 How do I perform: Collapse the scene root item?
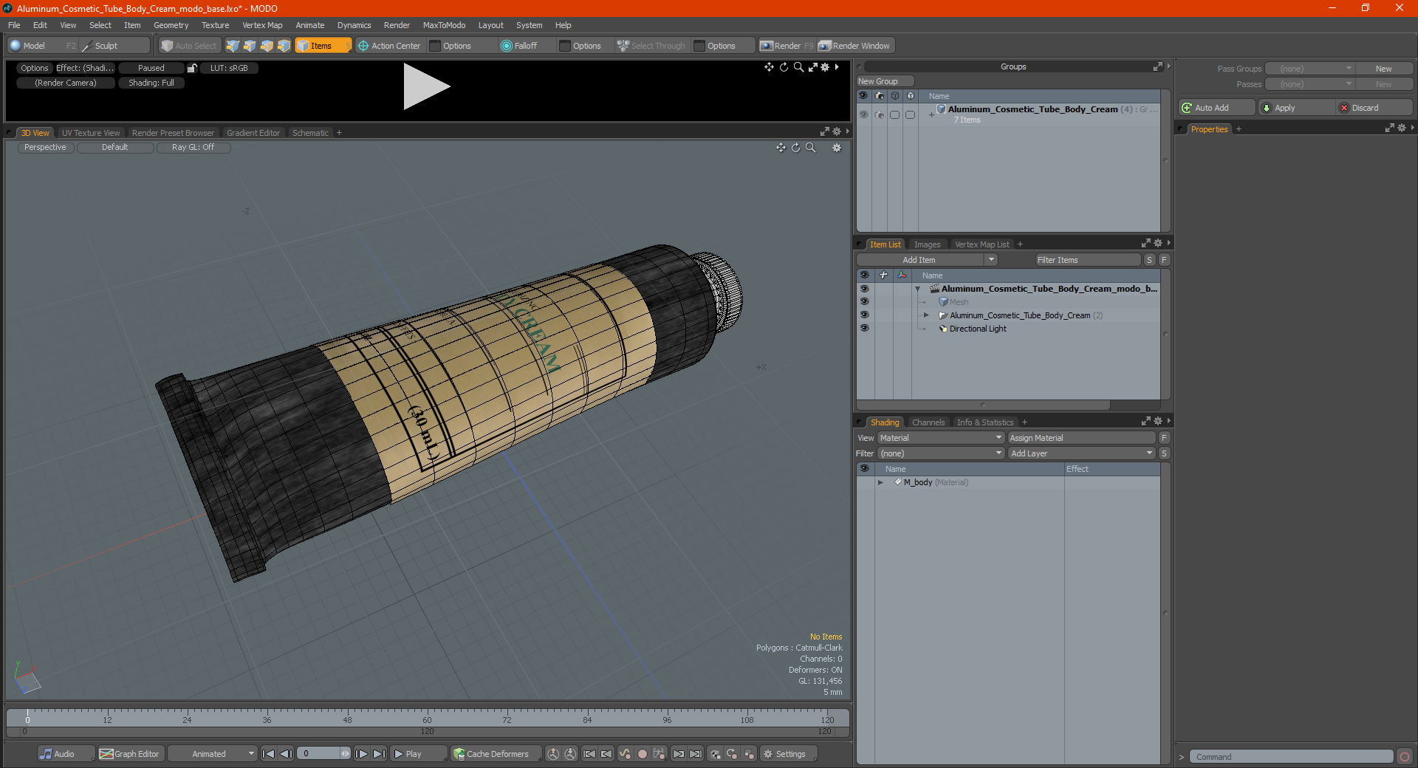(x=918, y=289)
